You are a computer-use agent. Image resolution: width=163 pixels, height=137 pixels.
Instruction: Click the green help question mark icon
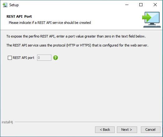tap(55, 58)
